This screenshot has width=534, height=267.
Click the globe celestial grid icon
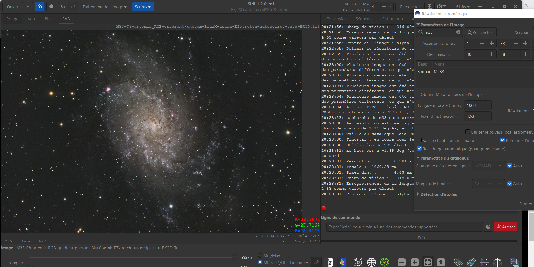371,262
